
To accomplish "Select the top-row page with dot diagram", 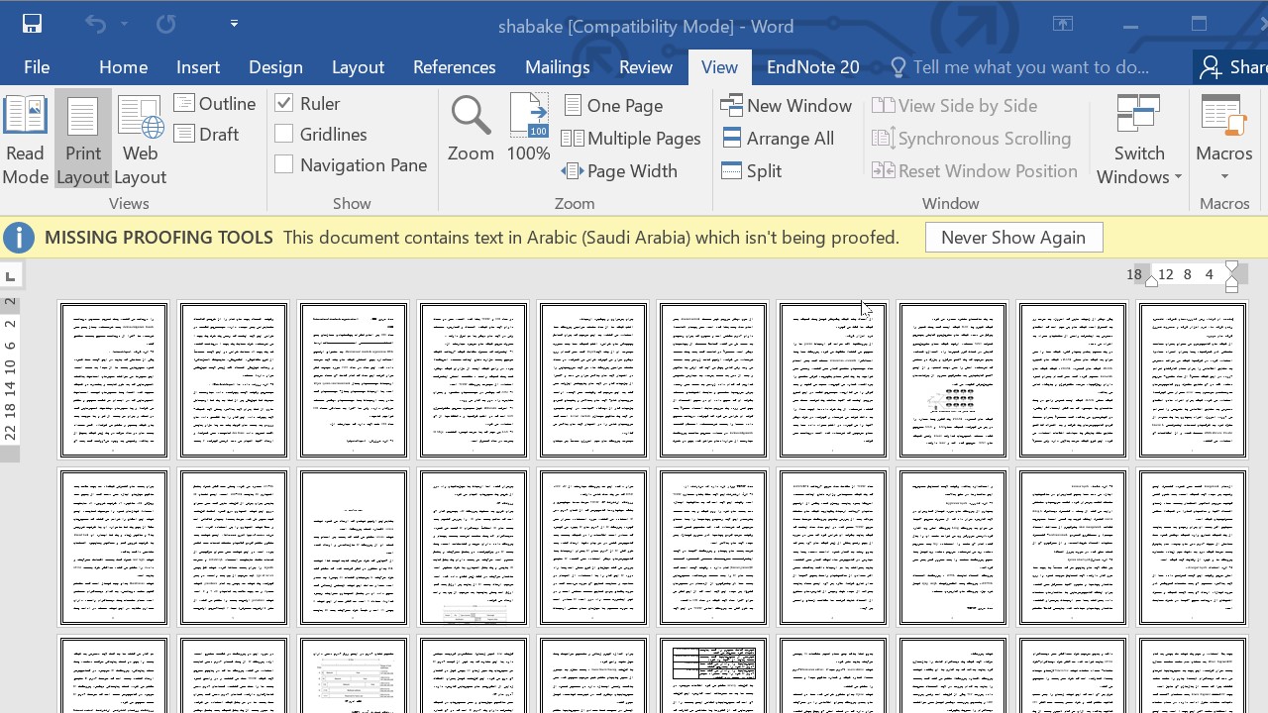I will (952, 380).
